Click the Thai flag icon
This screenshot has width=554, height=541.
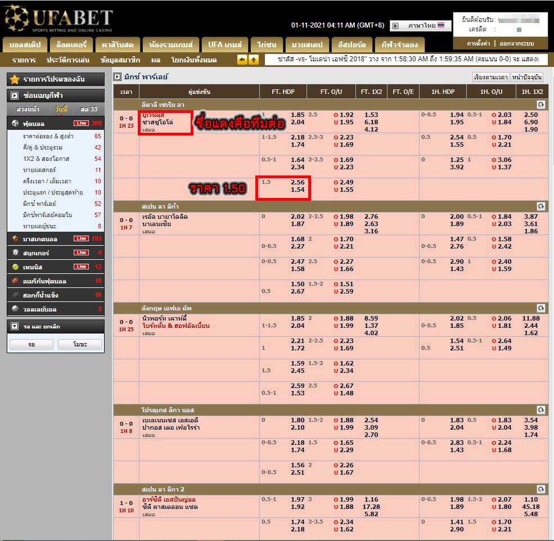(x=441, y=25)
